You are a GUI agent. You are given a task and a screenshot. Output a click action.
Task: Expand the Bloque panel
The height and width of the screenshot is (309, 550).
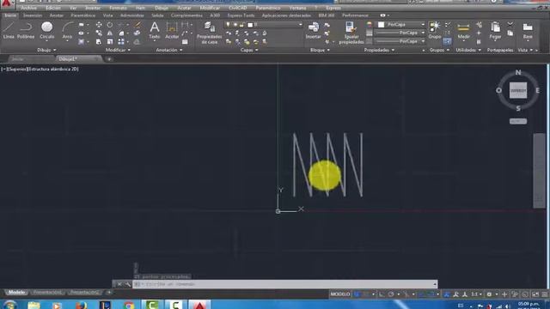pyautogui.click(x=320, y=50)
